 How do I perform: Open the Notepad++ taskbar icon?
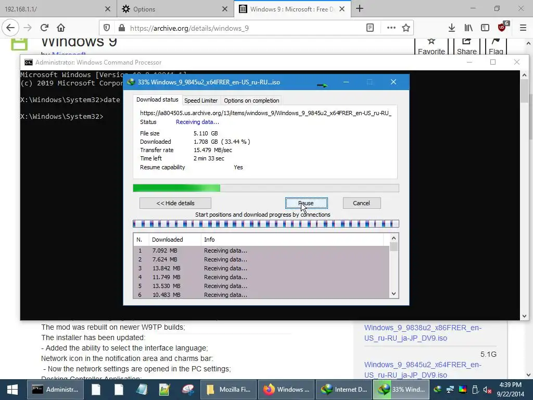(164, 390)
